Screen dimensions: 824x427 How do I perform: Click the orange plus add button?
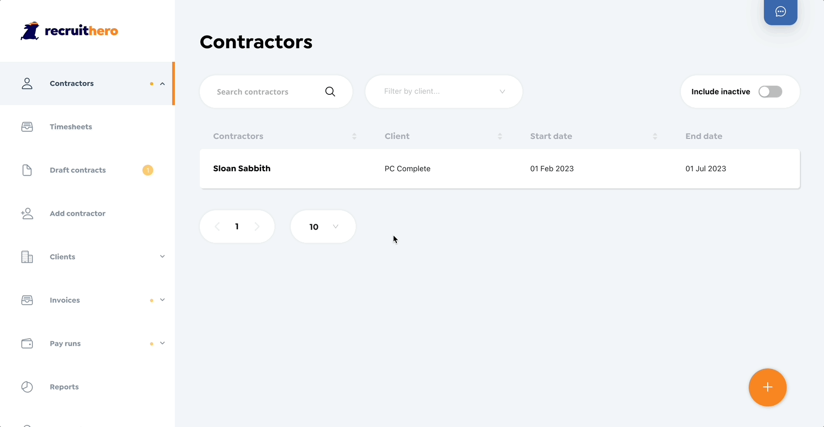pyautogui.click(x=767, y=387)
